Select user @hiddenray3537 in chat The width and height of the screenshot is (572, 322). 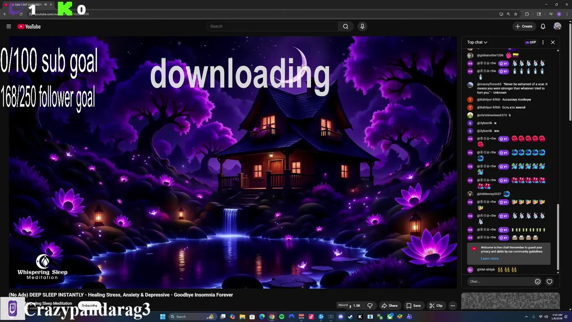tap(489, 194)
